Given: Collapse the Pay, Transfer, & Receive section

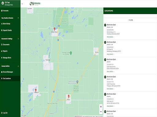Looking at the screenshot, I should [18, 18].
